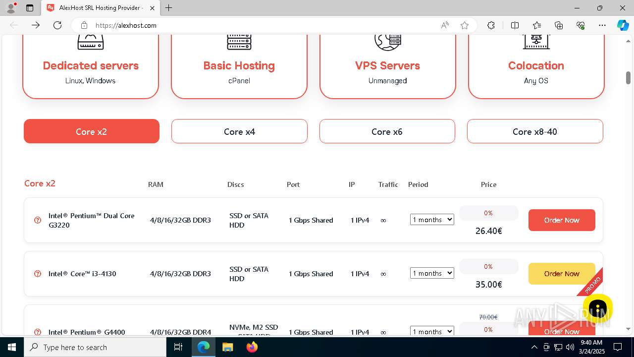Launch Firefox from the taskbar
The width and height of the screenshot is (634, 357).
click(252, 347)
